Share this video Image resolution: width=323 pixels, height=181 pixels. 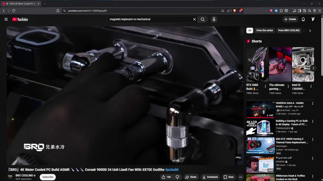[191, 177]
